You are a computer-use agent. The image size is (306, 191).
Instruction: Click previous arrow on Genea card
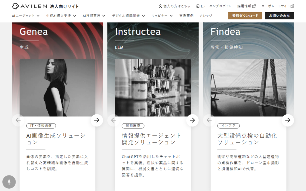coord(18,120)
